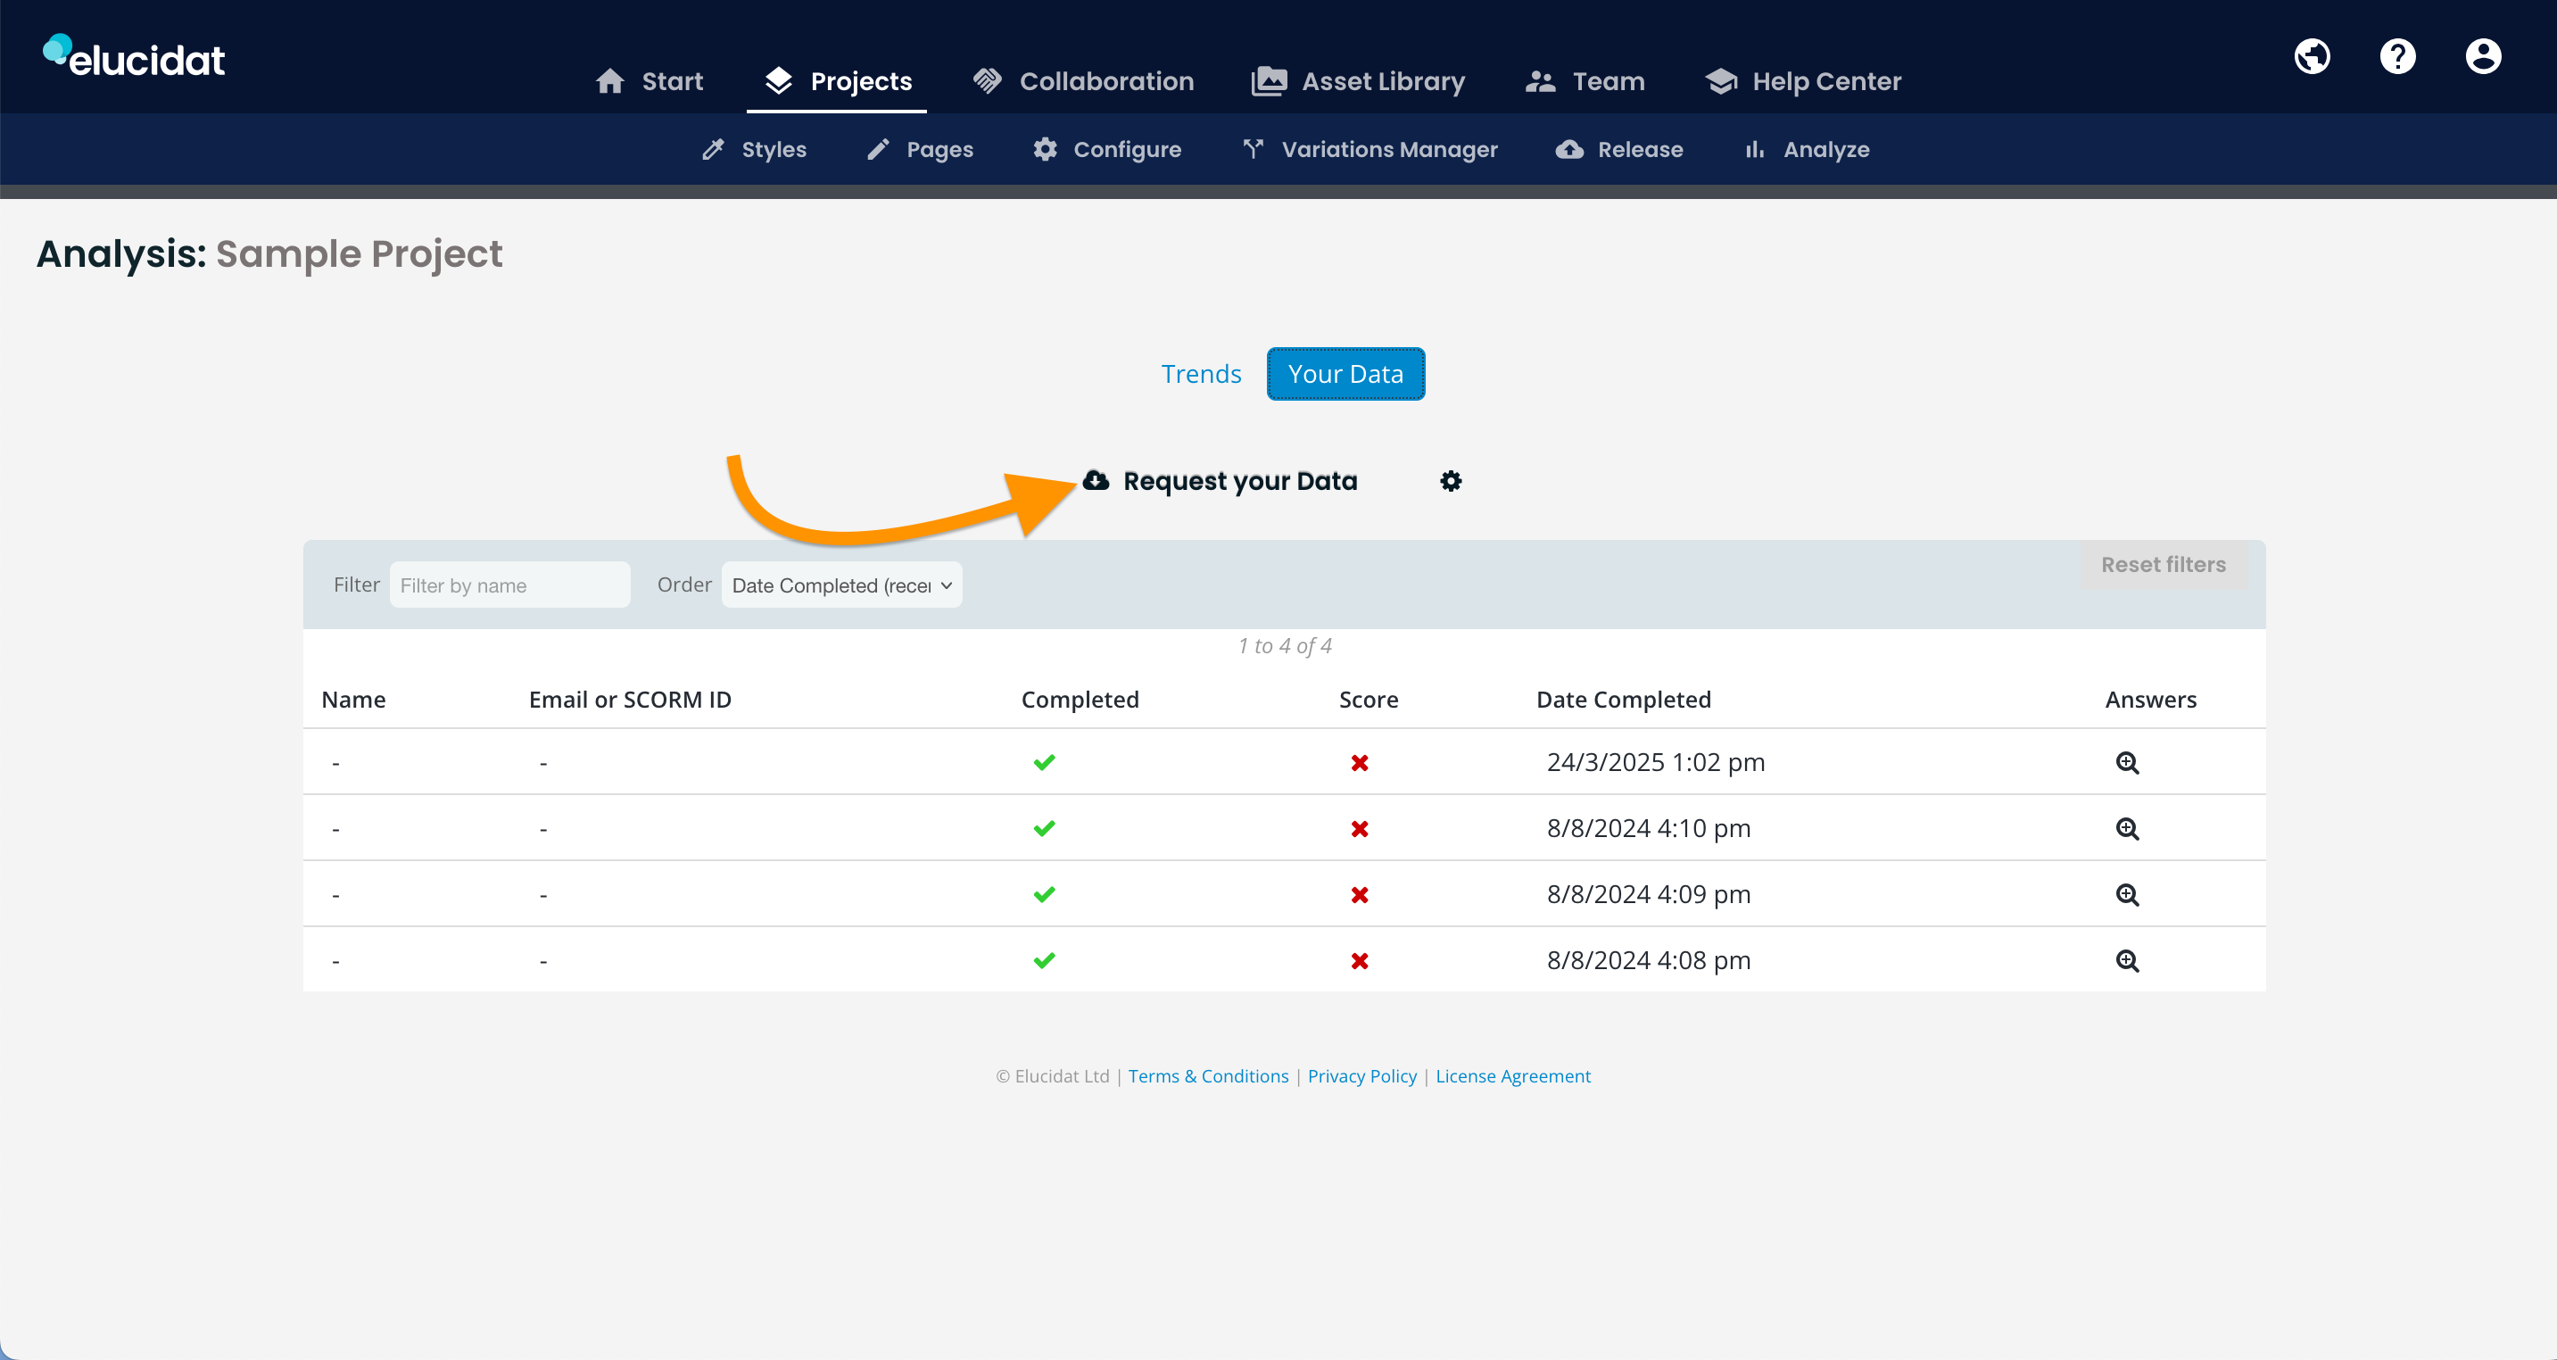
Task: Click the Date Completed column header
Action: (1623, 700)
